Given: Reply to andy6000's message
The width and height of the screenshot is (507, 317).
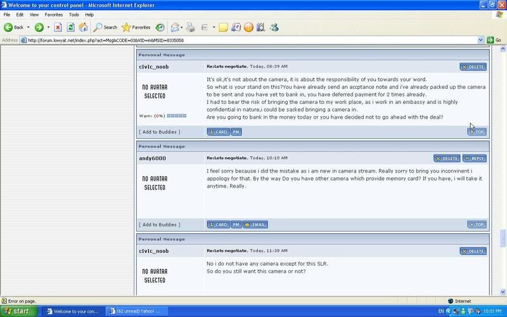Looking at the screenshot, I should 475,158.
